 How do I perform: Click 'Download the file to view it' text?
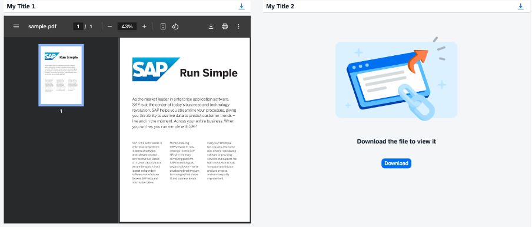coord(396,141)
